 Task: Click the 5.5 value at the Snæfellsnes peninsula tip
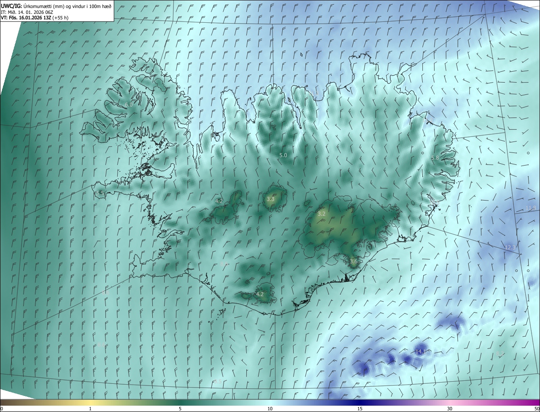tap(100, 193)
